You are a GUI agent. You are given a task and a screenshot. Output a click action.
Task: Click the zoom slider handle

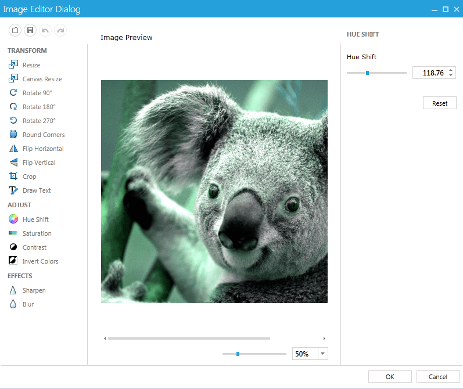(x=238, y=354)
